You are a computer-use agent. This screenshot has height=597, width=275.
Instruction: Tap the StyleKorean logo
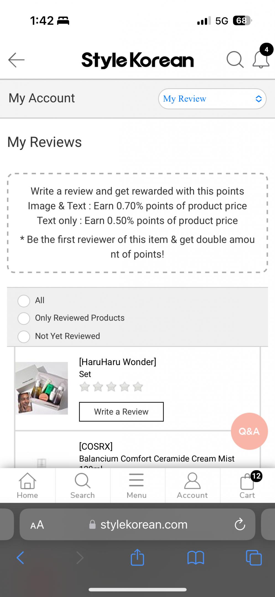pyautogui.click(x=137, y=60)
